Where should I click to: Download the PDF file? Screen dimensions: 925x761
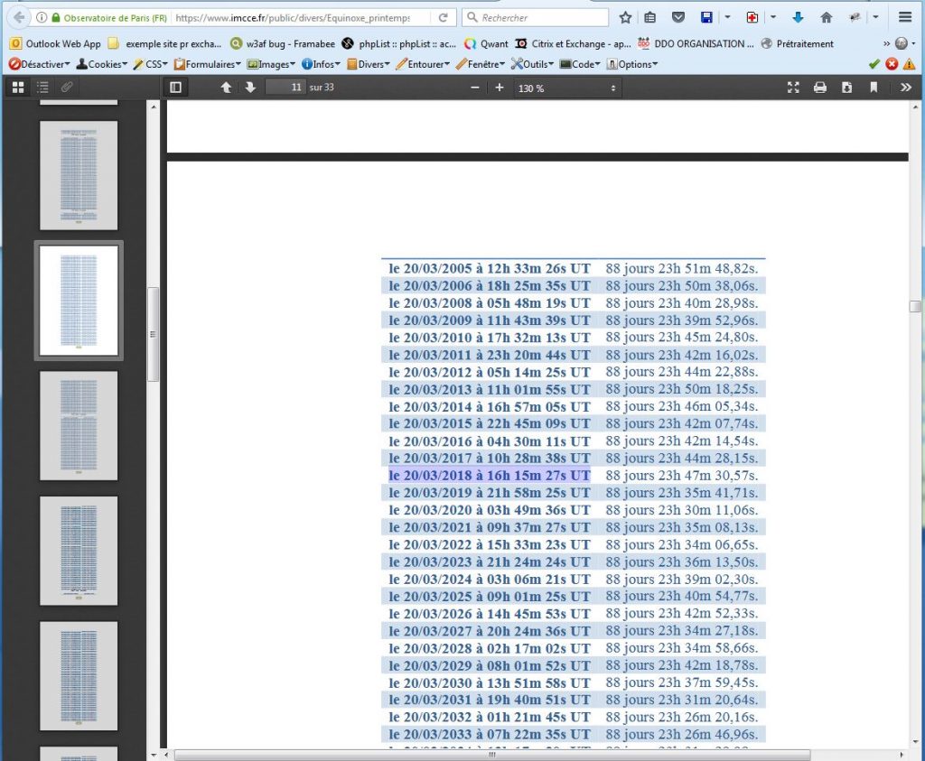pos(846,88)
